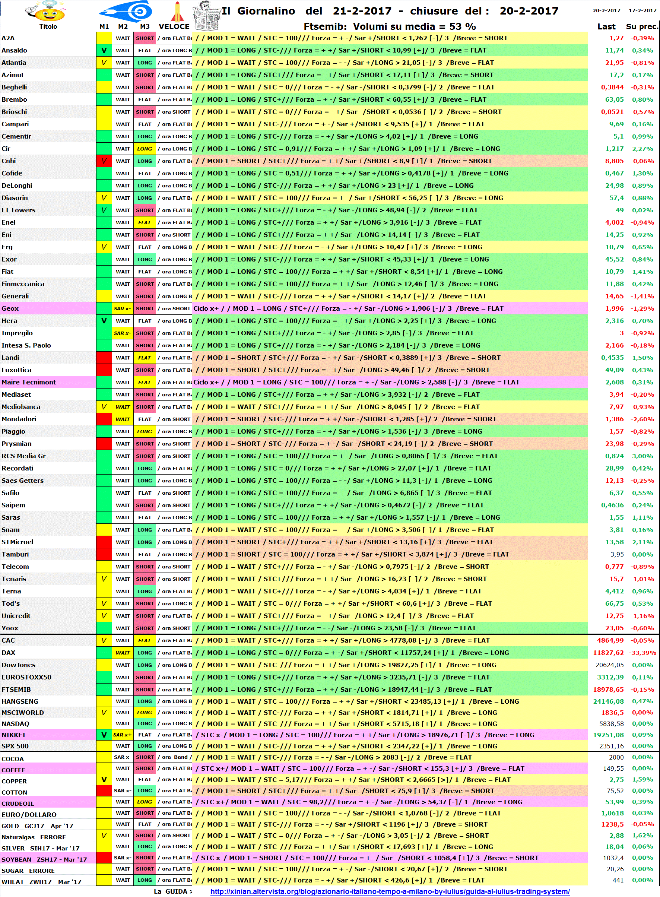Click the Last value '1238,5' for GOLD
660x897 pixels.
click(x=612, y=824)
